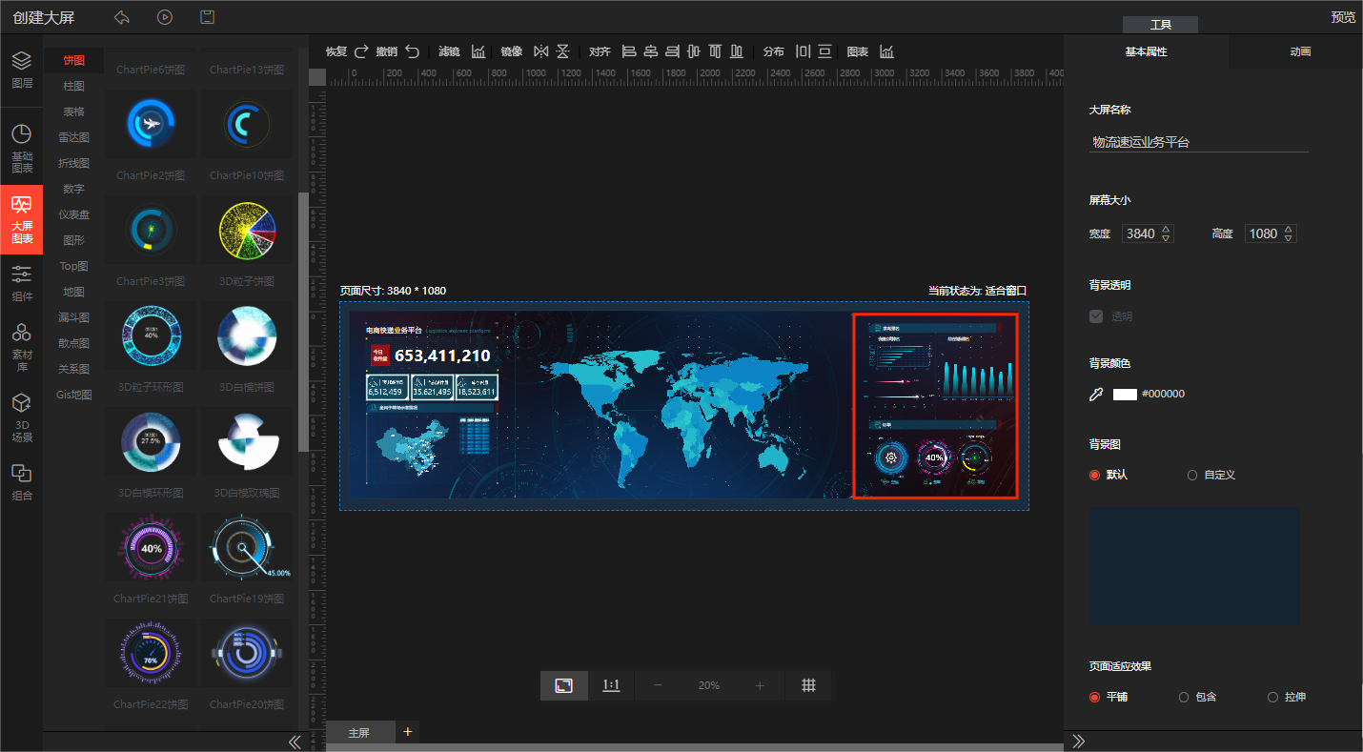This screenshot has height=752, width=1363.
Task: Collapse the left chart library panel
Action: point(295,742)
